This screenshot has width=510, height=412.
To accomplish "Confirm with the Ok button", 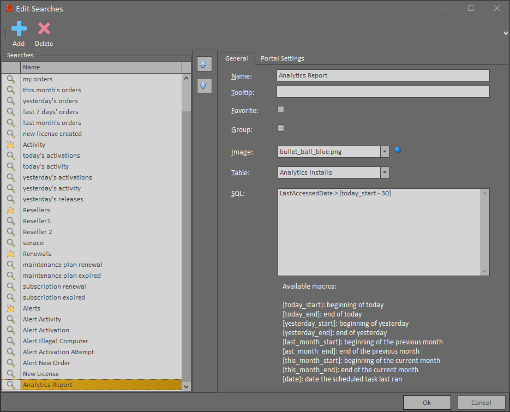I will [x=427, y=403].
